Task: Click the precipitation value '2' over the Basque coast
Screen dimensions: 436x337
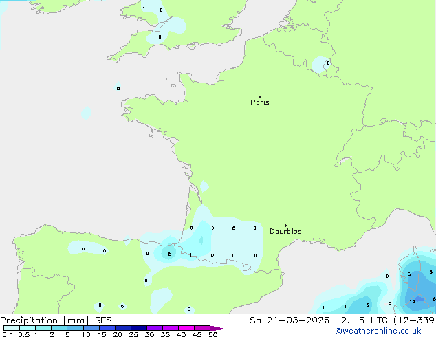Action: coord(169,254)
